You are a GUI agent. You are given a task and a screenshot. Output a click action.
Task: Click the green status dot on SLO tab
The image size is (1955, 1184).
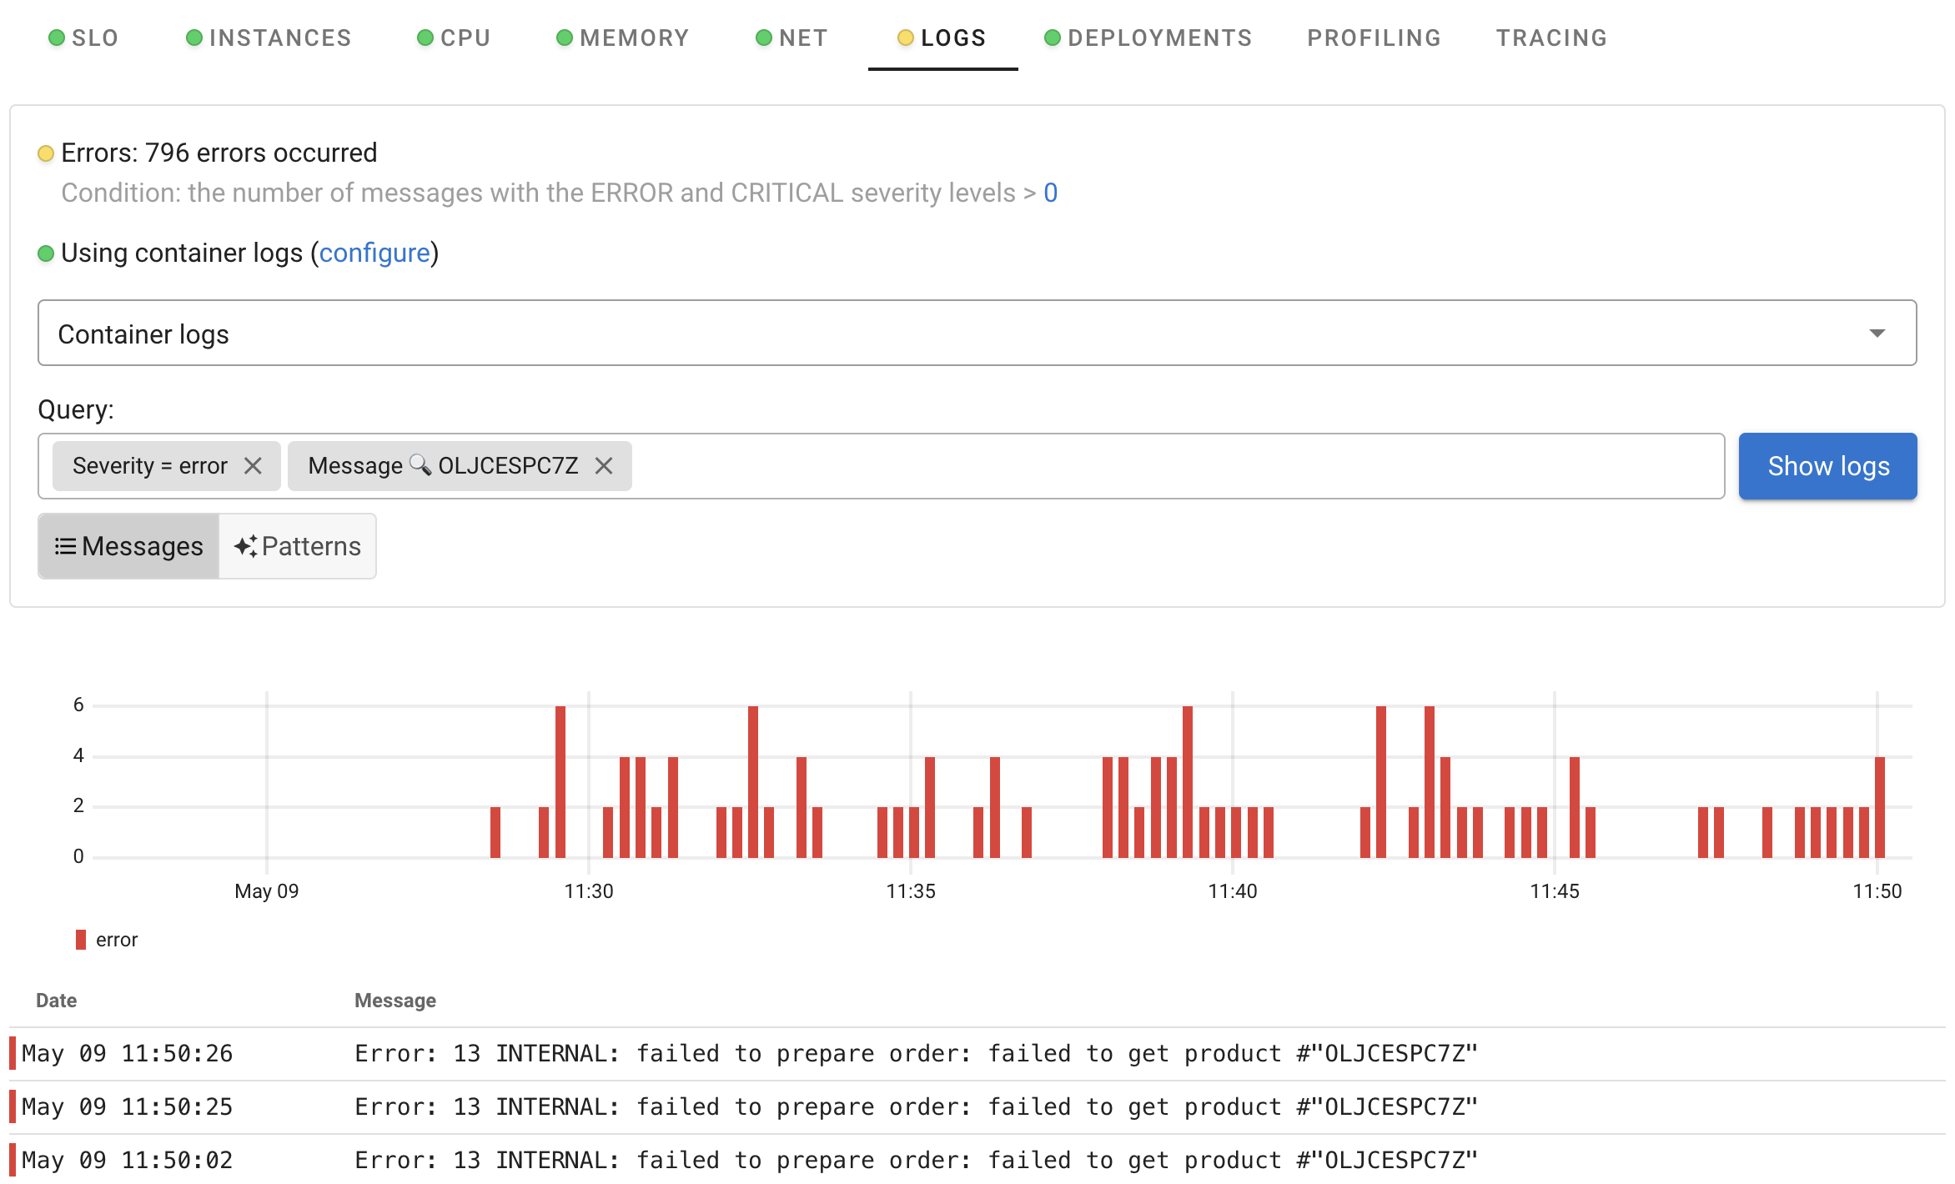tap(56, 38)
